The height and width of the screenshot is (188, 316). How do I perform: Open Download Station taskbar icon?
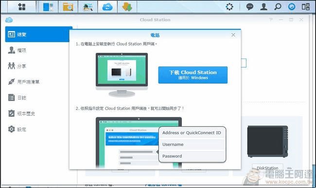tap(127, 7)
